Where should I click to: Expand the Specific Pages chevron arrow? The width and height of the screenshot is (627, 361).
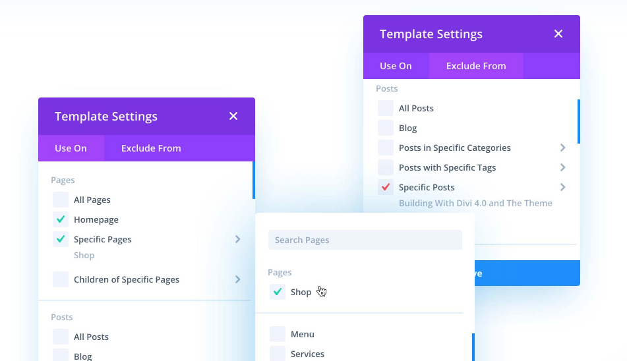(238, 239)
